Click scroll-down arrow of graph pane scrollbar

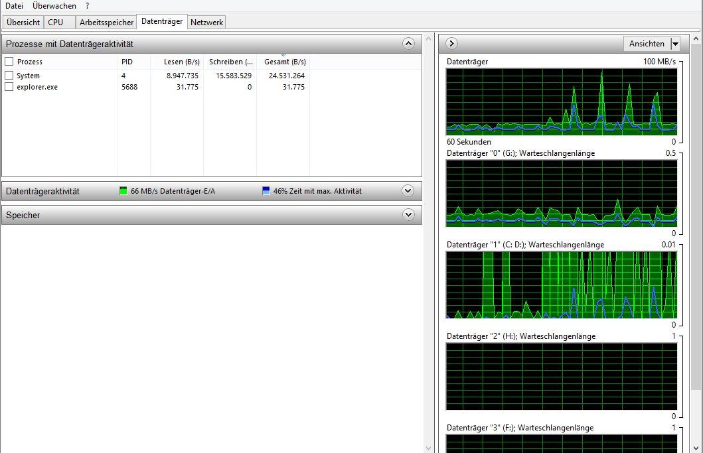coord(696,448)
